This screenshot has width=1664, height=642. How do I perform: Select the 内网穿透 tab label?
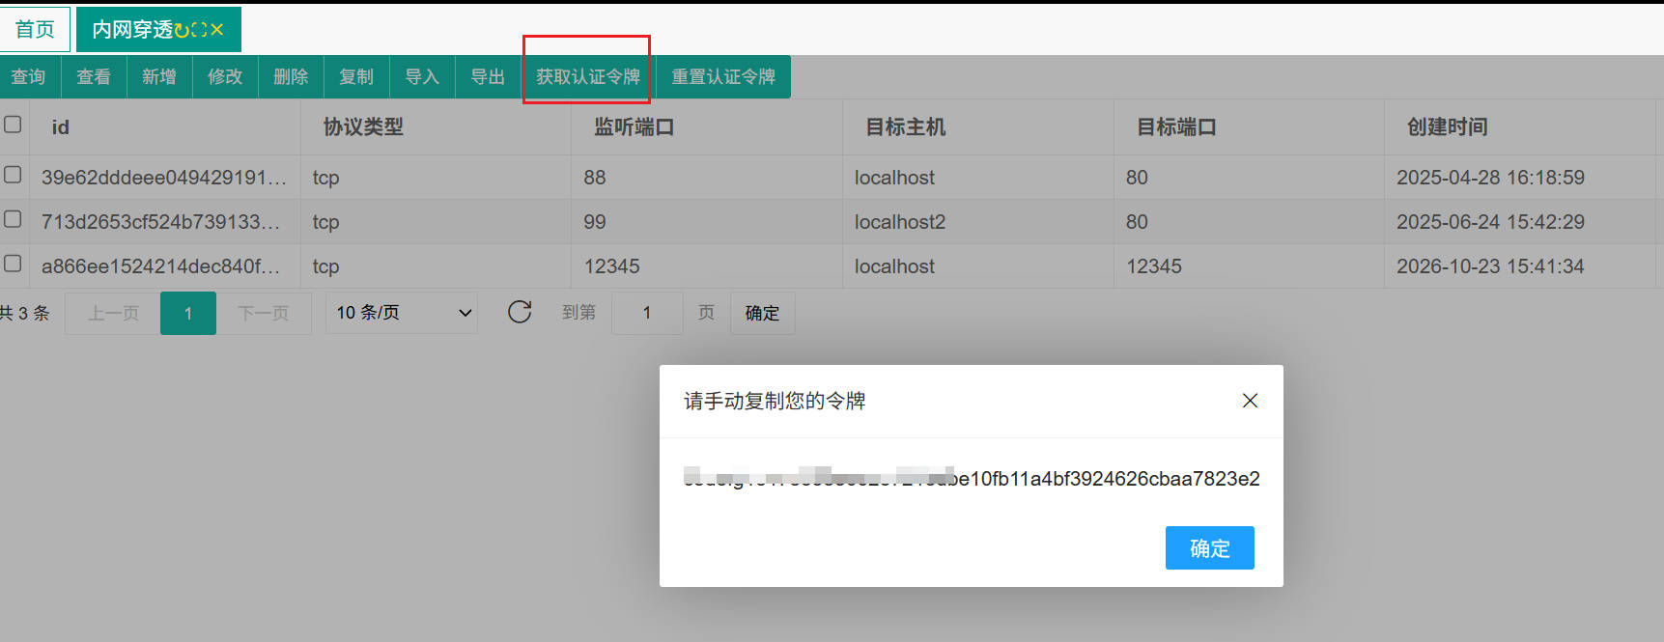pos(132,30)
